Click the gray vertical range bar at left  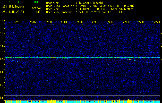(5, 59)
